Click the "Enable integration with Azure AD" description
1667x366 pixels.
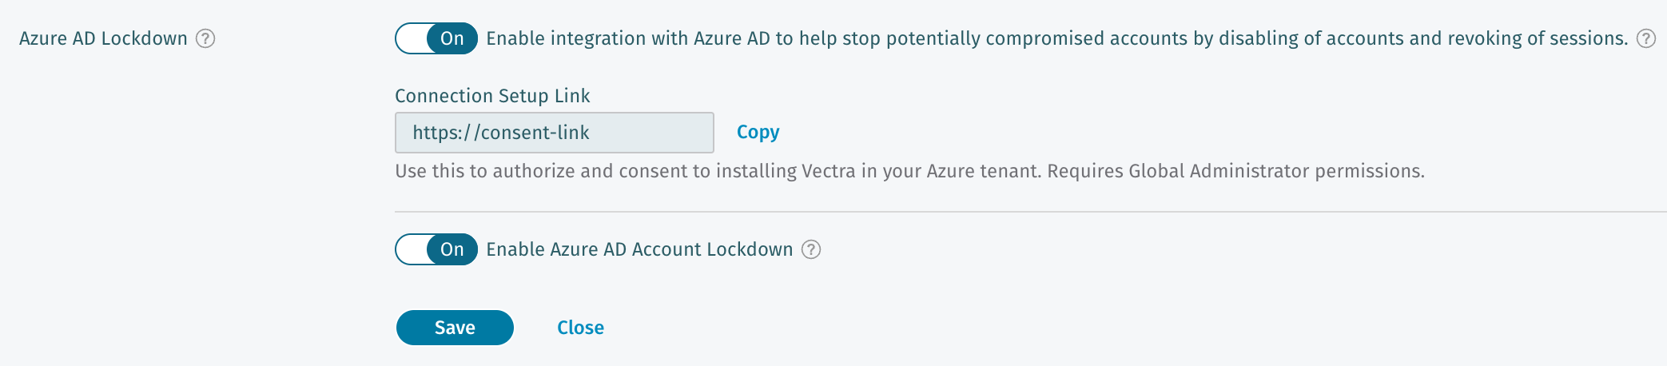(1056, 38)
